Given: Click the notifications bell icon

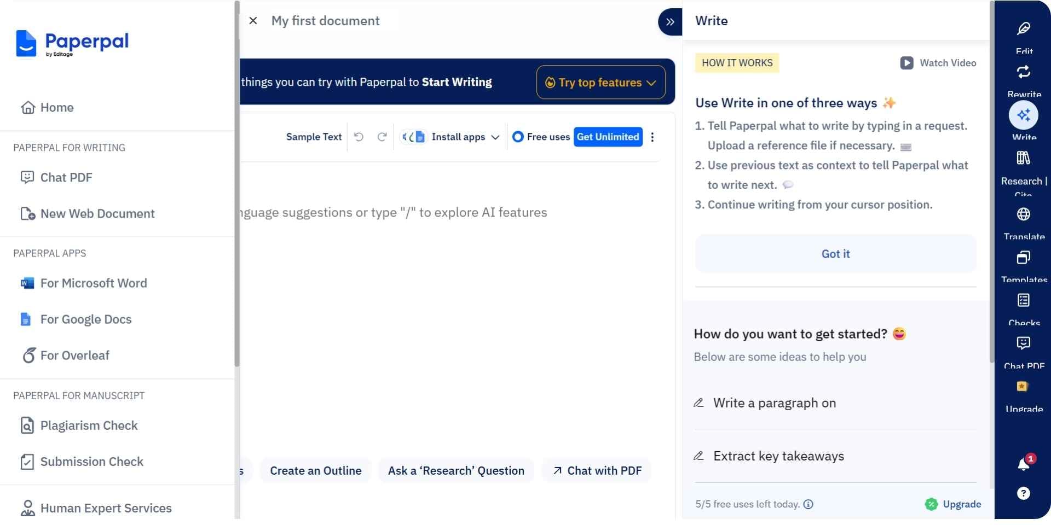Looking at the screenshot, I should click(x=1023, y=464).
